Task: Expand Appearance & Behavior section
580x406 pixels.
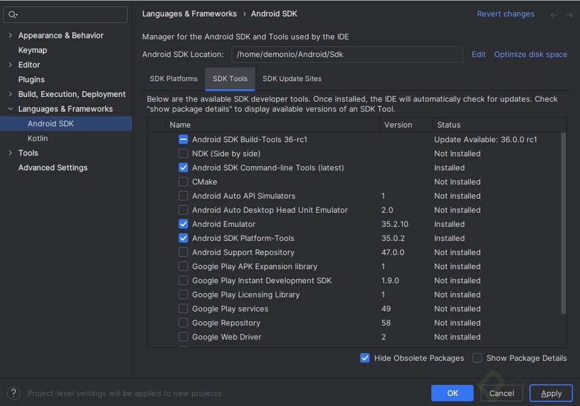Action: (11, 35)
